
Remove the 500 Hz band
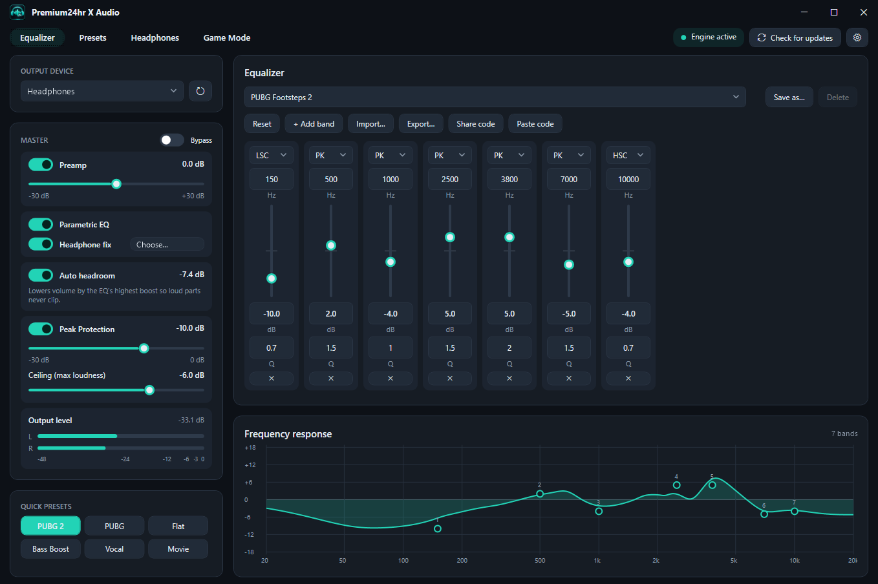(x=331, y=379)
